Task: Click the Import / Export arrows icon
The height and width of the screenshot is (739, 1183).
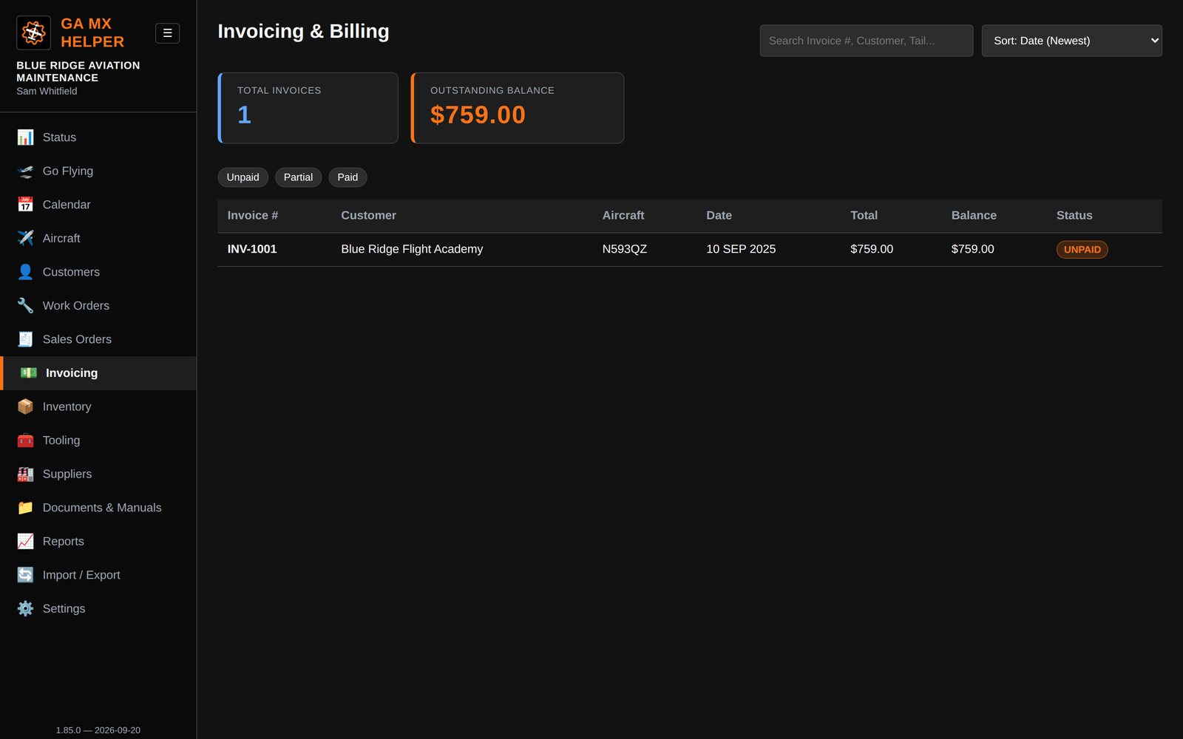Action: (x=25, y=574)
